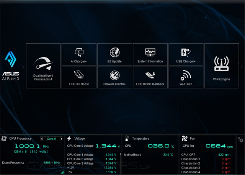Select the CPU Core 1 Voltage row
This screenshot has width=245, height=175.
point(92,155)
